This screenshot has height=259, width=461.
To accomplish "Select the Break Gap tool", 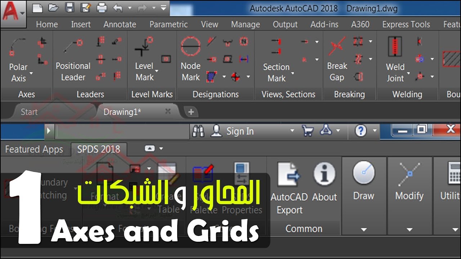I will pyautogui.click(x=337, y=58).
